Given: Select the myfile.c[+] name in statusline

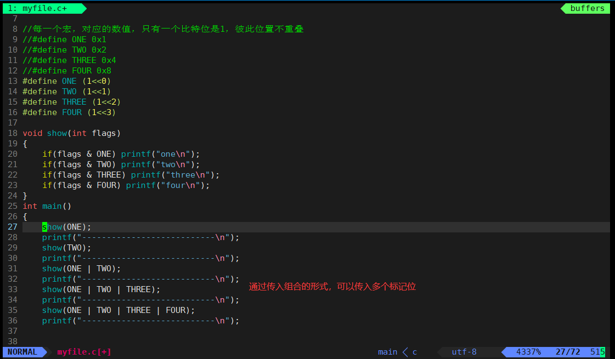Looking at the screenshot, I should pyautogui.click(x=83, y=352).
